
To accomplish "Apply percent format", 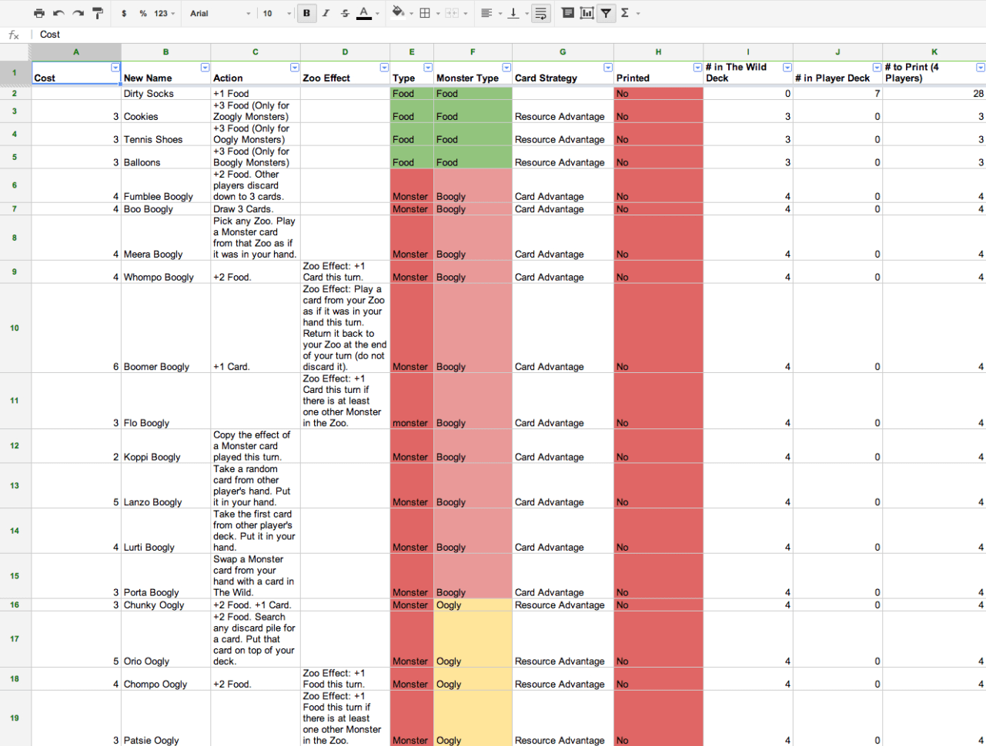I will [x=142, y=13].
